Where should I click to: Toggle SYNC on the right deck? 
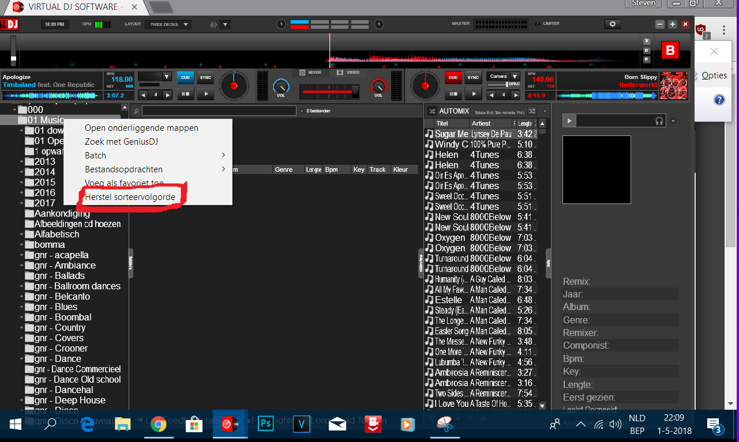coord(473,77)
